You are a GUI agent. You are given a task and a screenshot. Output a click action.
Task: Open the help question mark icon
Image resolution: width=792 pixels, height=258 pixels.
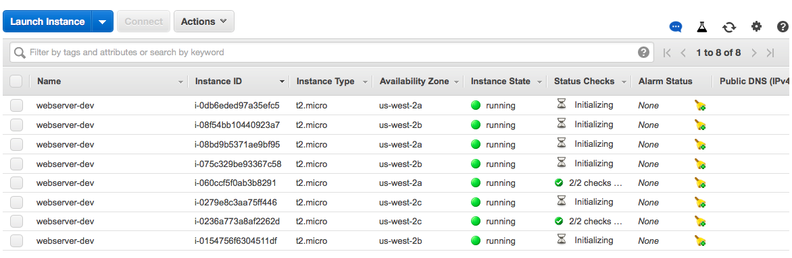783,27
